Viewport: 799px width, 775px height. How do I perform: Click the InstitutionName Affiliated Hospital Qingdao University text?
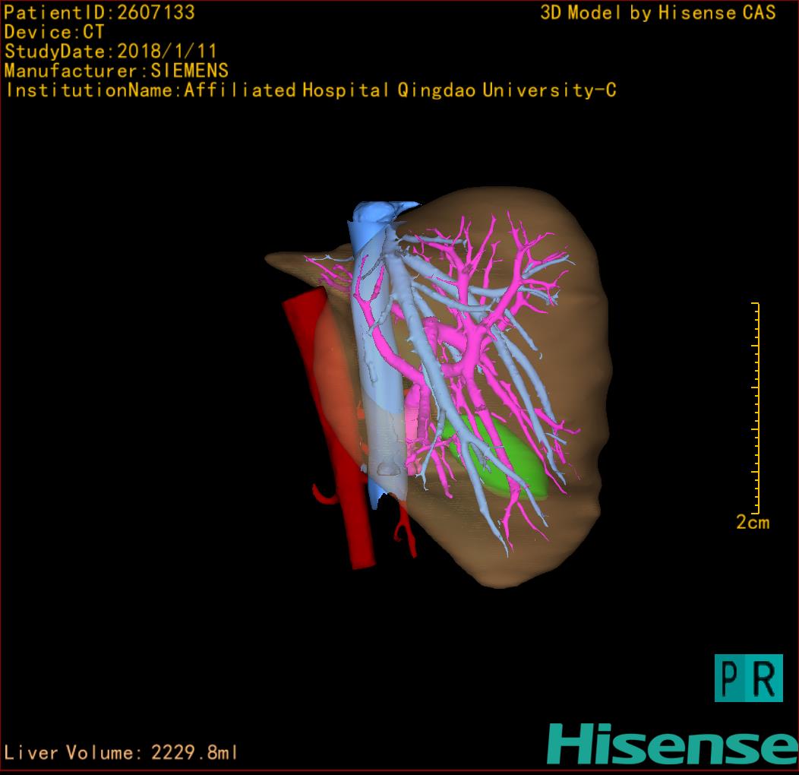pos(311,90)
